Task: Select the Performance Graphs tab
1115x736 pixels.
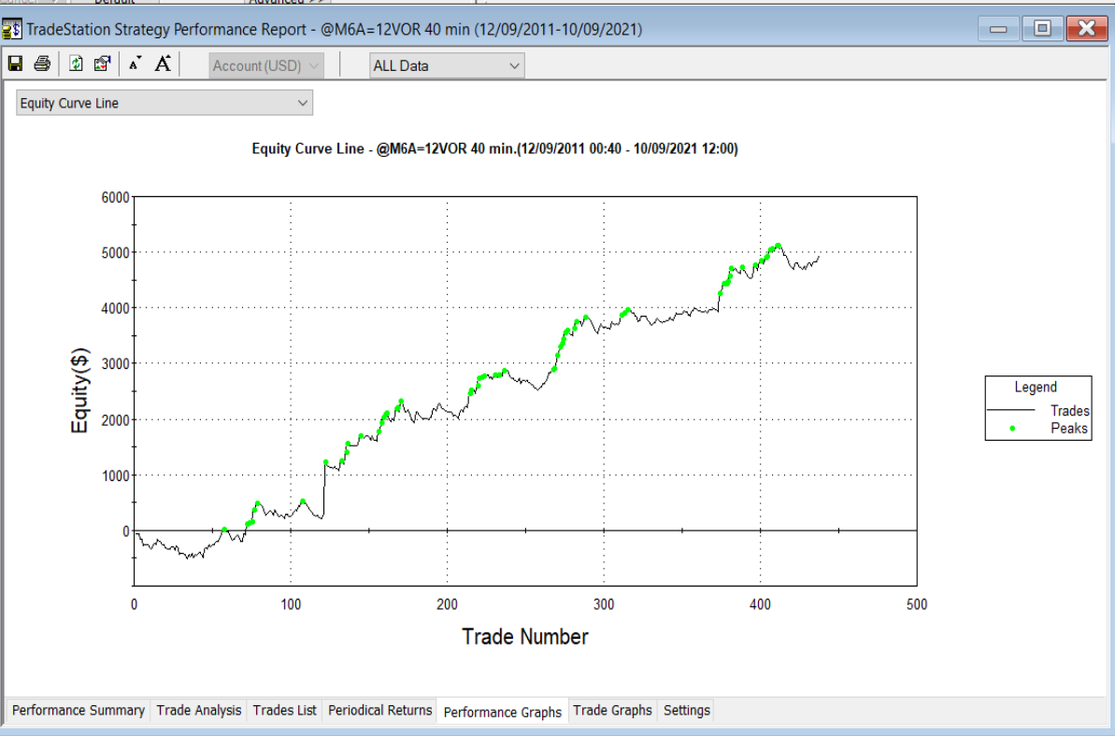Action: tap(503, 711)
